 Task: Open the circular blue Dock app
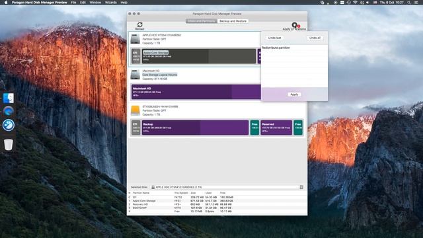9,125
